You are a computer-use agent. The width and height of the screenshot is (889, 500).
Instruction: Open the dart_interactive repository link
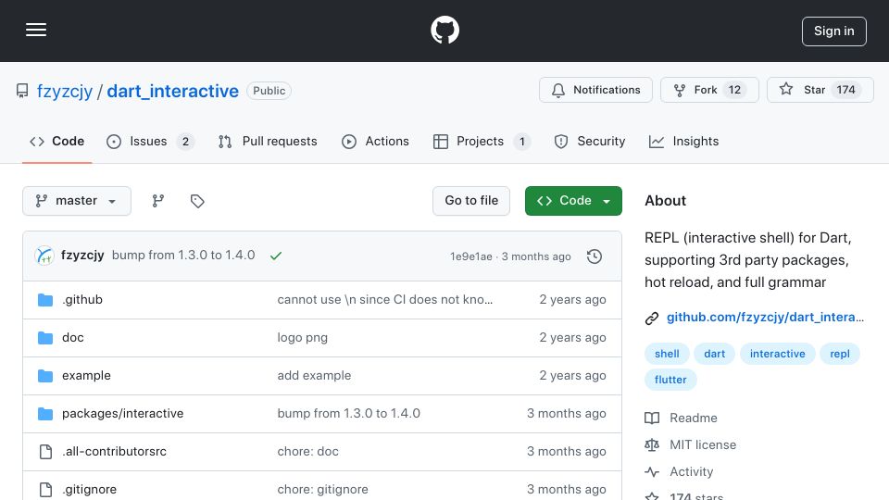pos(173,91)
